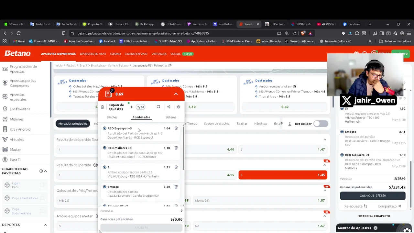This screenshot has width=414, height=233.
Task: Open Apuestas por los Campeones
Action: pyautogui.click(x=23, y=83)
